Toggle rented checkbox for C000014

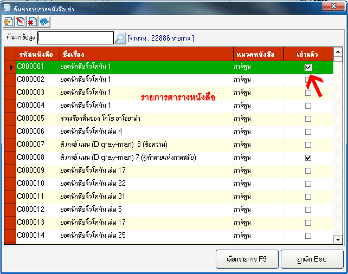coord(308,236)
